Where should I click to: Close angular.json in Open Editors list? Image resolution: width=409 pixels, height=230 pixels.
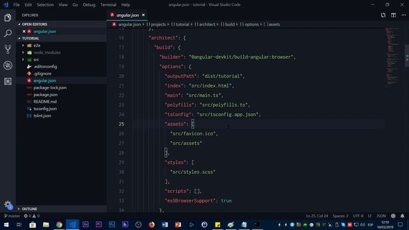click(24, 31)
